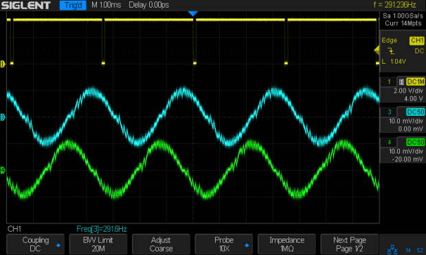This screenshot has height=255, width=426.
Task: Click the -20.00 mV channel 4 offset
Action: [408, 159]
